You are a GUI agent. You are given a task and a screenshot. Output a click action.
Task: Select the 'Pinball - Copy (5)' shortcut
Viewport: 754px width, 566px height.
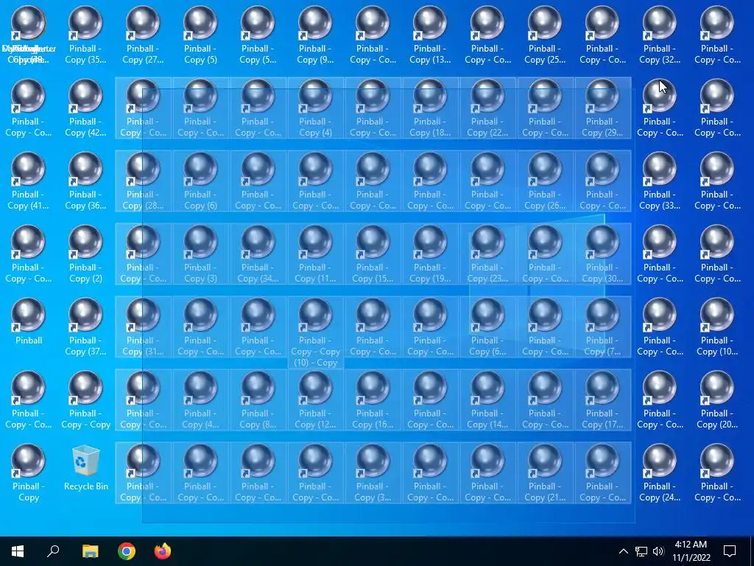(x=200, y=35)
